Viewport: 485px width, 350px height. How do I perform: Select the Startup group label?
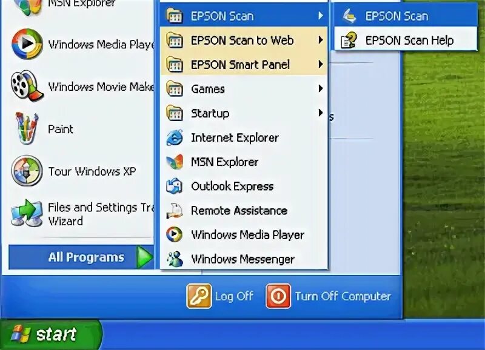(x=210, y=113)
